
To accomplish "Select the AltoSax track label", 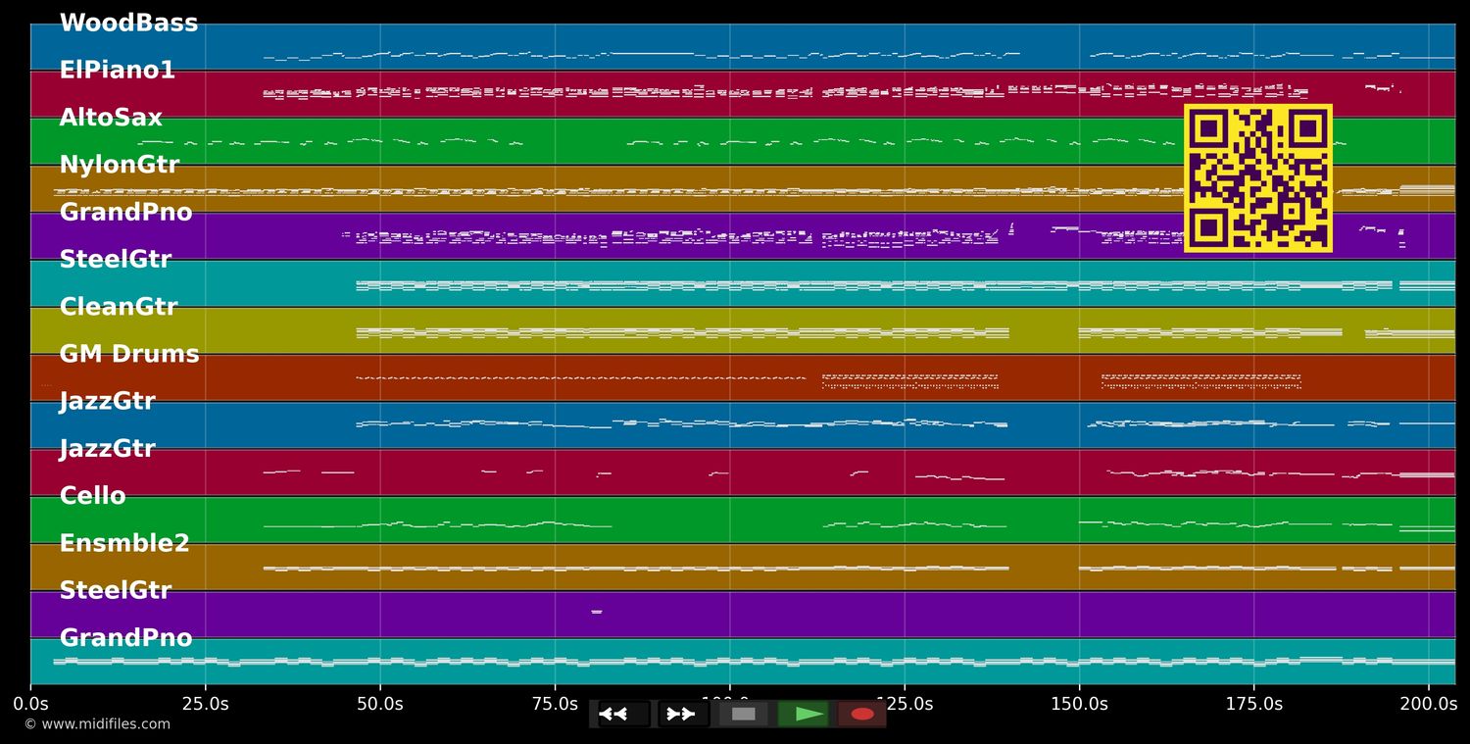I will pyautogui.click(x=111, y=118).
